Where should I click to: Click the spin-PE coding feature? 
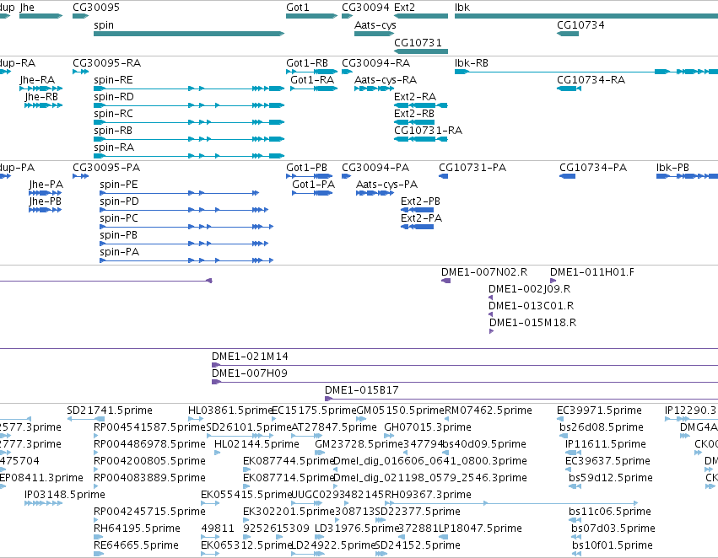pos(180,193)
